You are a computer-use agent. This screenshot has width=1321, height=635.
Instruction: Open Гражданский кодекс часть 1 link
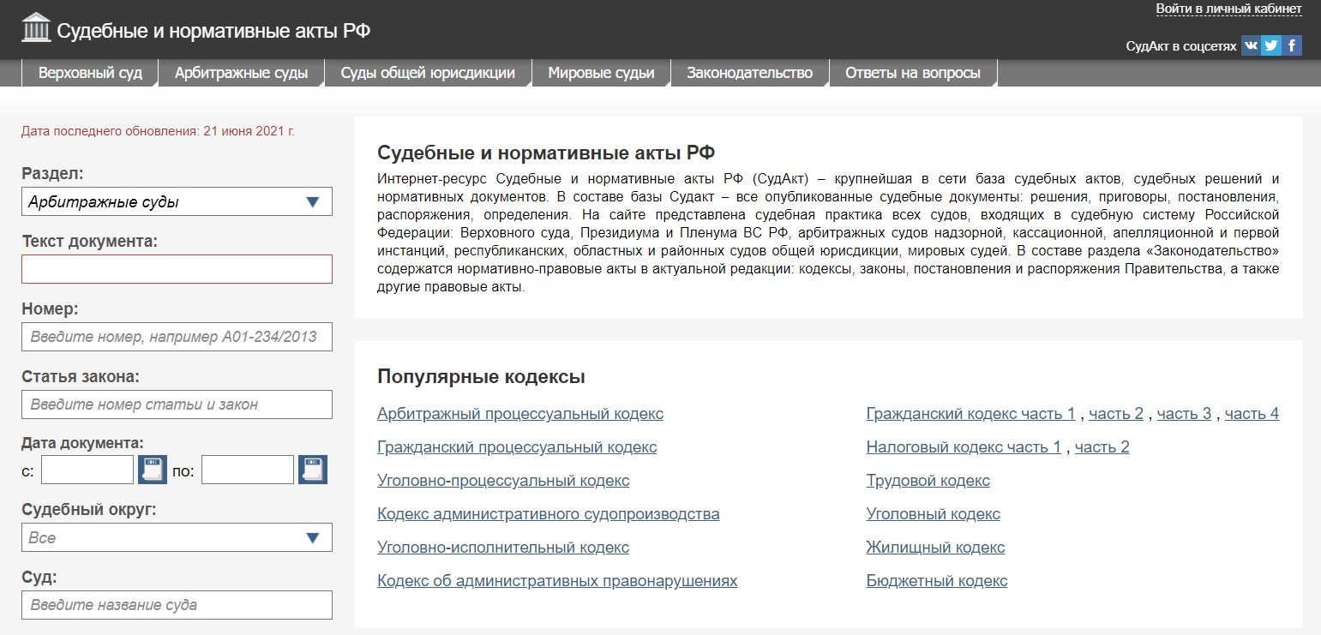(970, 414)
